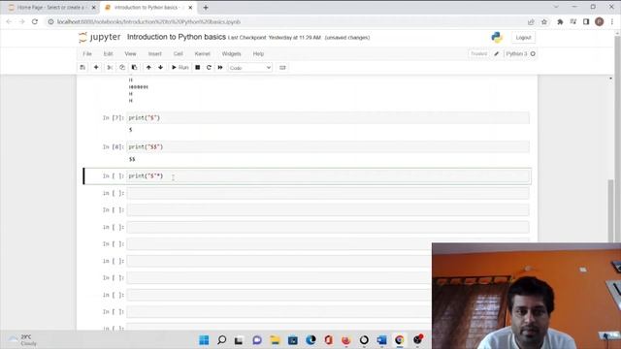This screenshot has height=349, width=621.
Task: Interrupt the kernel stop icon
Action: tap(197, 68)
